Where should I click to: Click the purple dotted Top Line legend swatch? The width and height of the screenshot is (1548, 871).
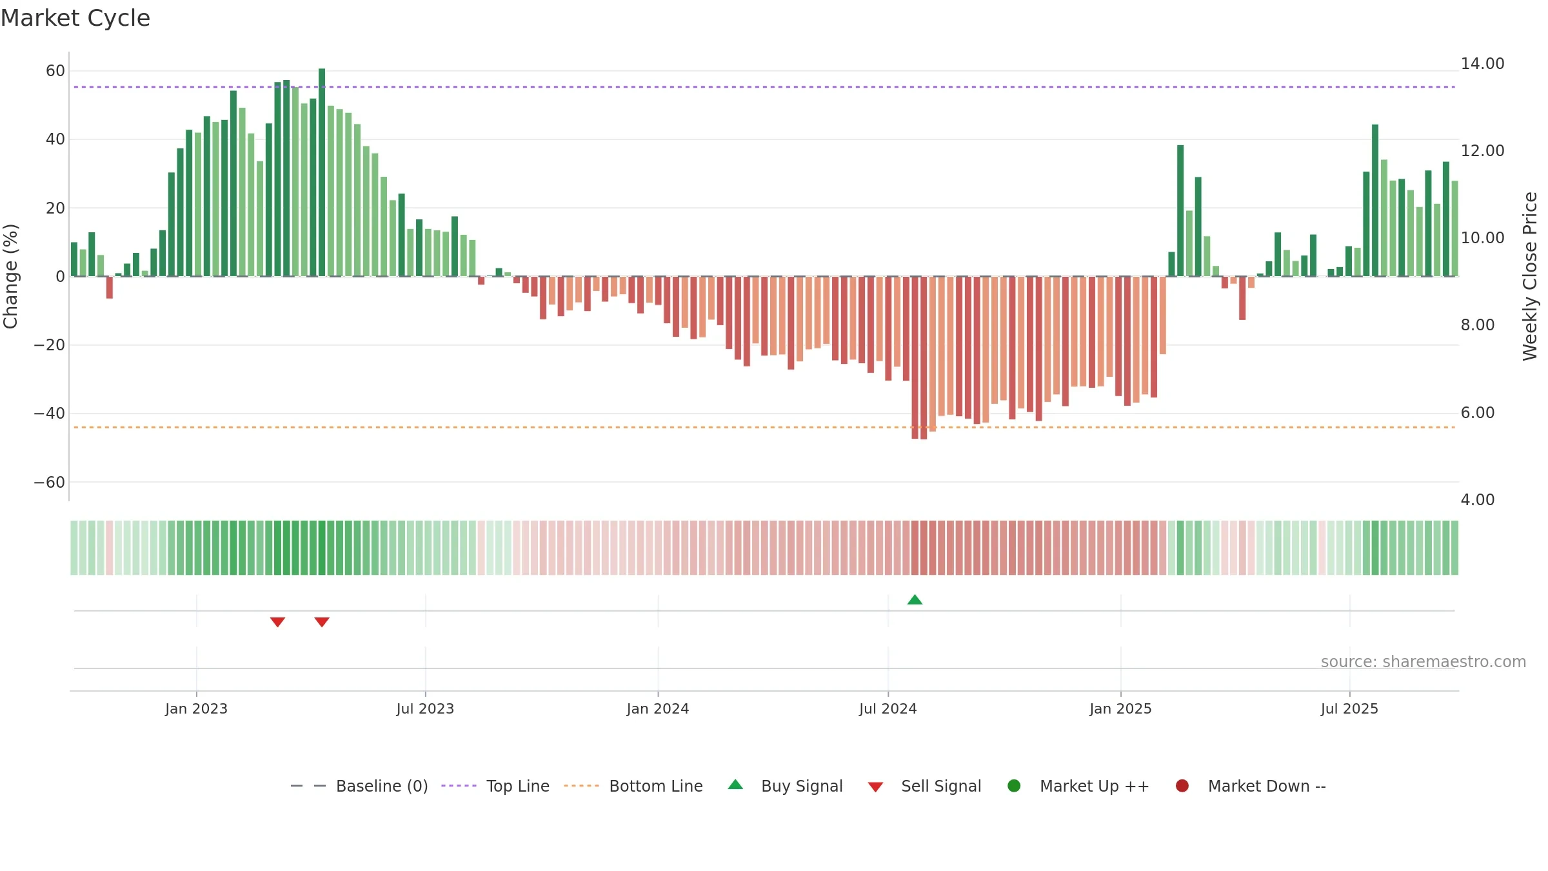(459, 786)
